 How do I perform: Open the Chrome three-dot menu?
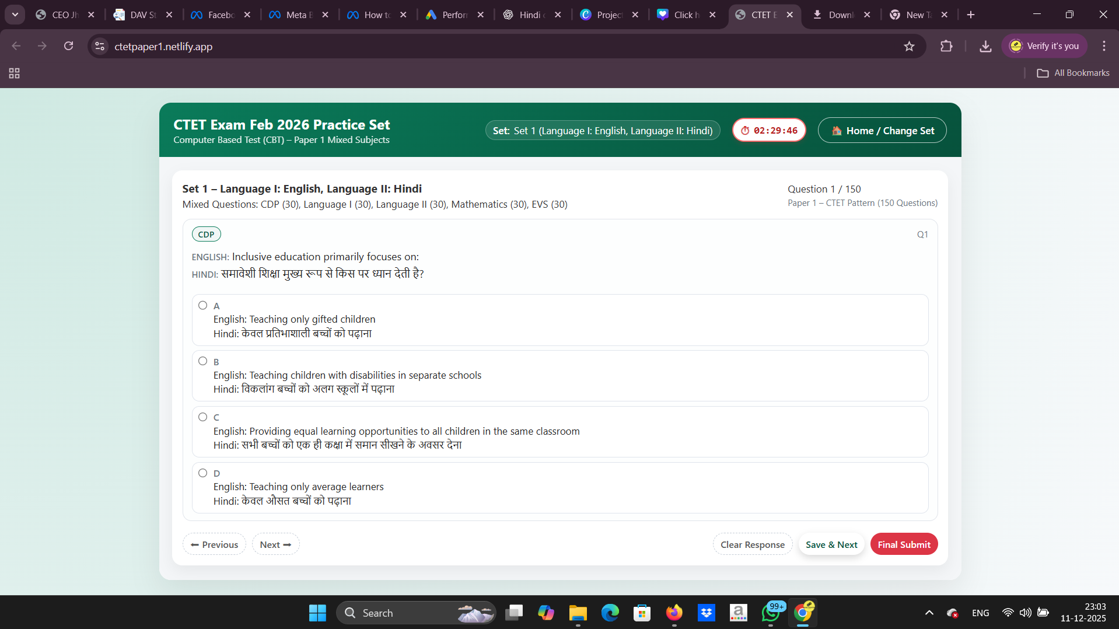pos(1104,46)
